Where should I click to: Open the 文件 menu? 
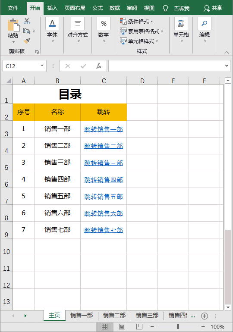(13, 8)
